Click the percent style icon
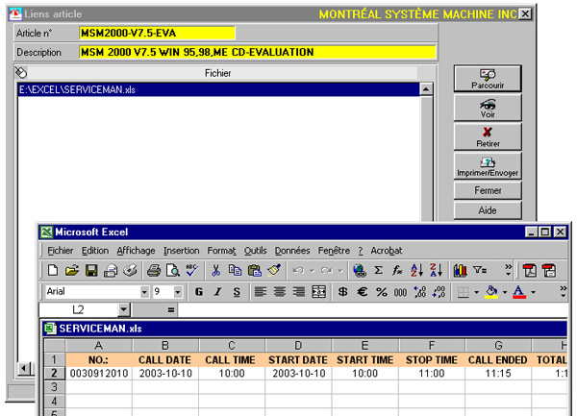Viewport: 577px width, 416px height. [381, 292]
